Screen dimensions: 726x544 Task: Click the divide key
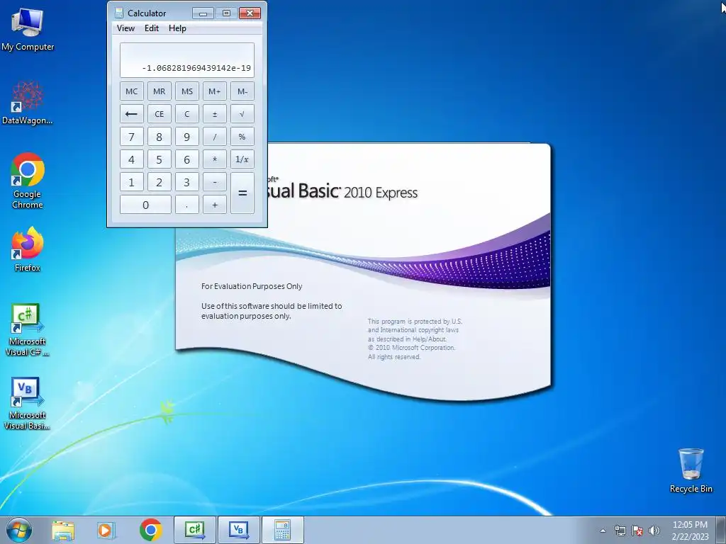click(x=214, y=137)
